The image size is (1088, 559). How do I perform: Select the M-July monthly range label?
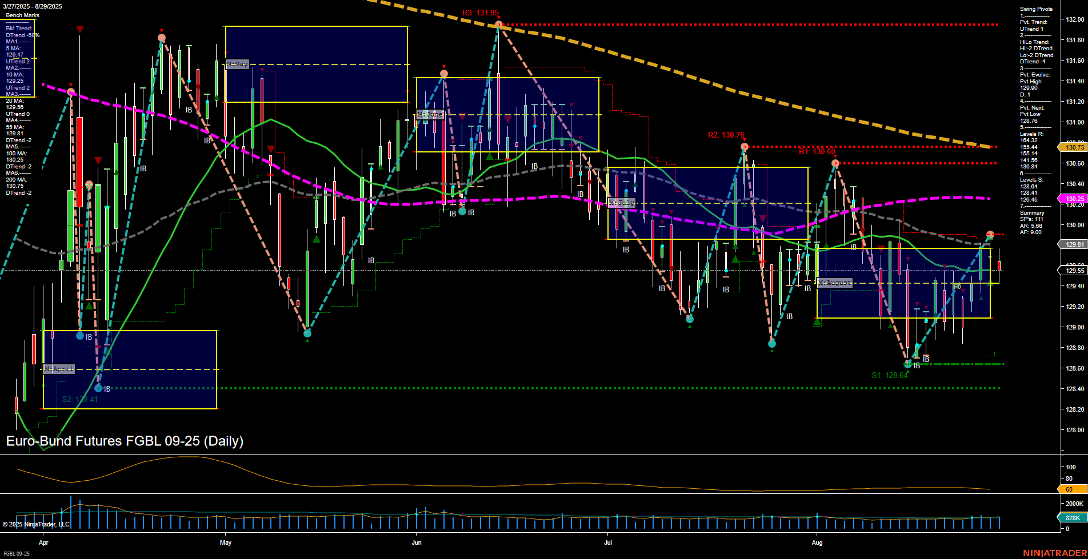click(x=622, y=203)
